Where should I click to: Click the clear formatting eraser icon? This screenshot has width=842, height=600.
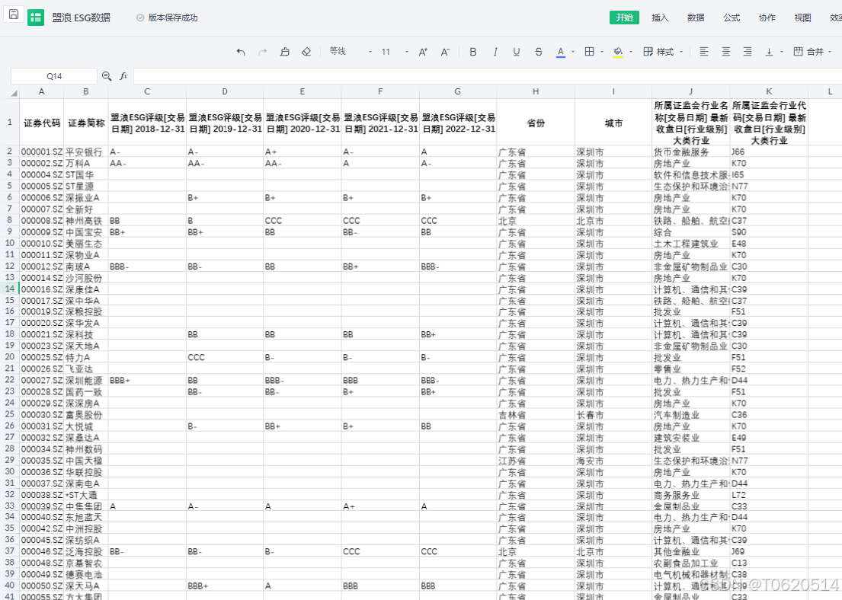(306, 52)
